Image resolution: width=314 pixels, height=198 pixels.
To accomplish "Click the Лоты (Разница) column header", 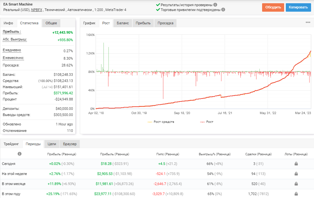I will tap(296, 154).
